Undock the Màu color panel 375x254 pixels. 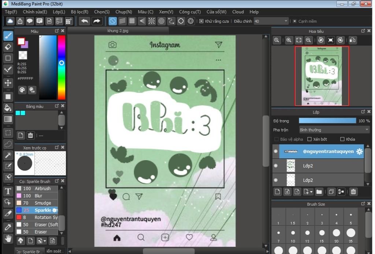(x=57, y=31)
